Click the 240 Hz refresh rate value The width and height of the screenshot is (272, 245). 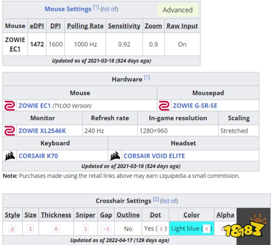[94, 131]
